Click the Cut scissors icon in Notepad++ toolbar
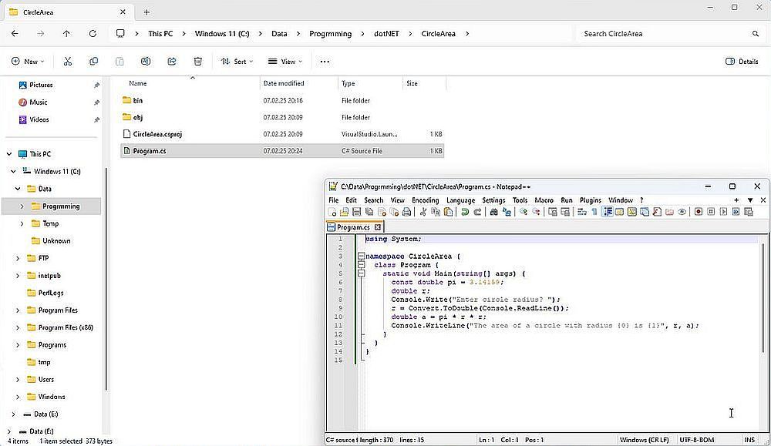771x446 pixels. [x=423, y=212]
